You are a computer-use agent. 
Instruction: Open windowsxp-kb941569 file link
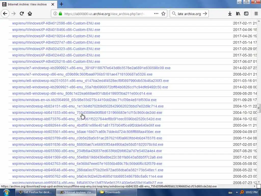[87, 157]
